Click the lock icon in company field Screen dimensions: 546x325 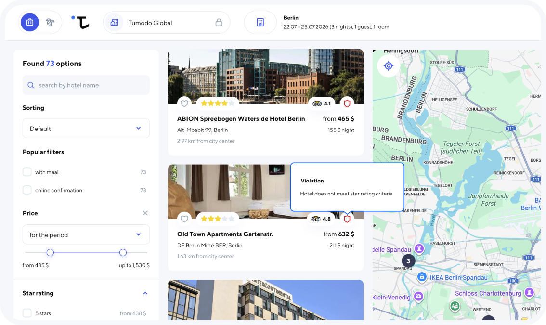click(x=219, y=23)
